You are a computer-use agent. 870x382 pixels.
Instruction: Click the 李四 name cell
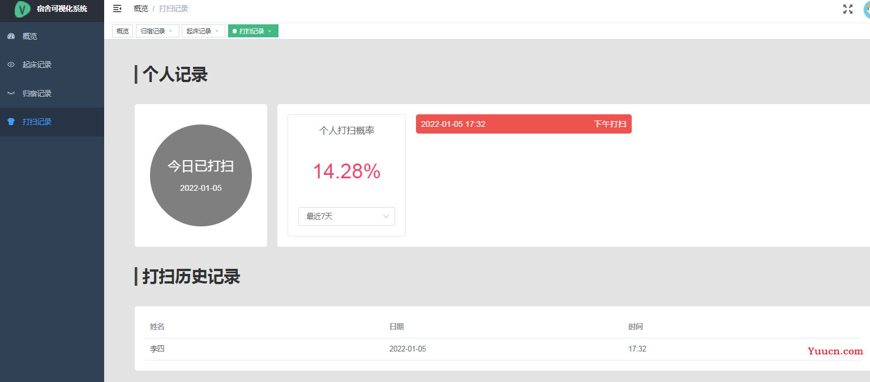(x=157, y=349)
